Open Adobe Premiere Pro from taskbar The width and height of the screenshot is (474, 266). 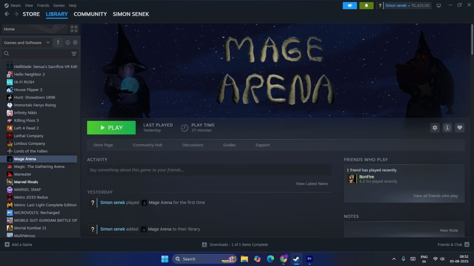tap(310, 259)
